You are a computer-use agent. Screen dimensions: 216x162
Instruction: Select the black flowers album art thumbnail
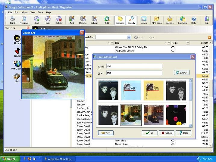[176, 115]
